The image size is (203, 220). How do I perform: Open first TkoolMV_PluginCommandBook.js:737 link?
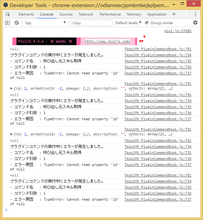[x=158, y=73]
